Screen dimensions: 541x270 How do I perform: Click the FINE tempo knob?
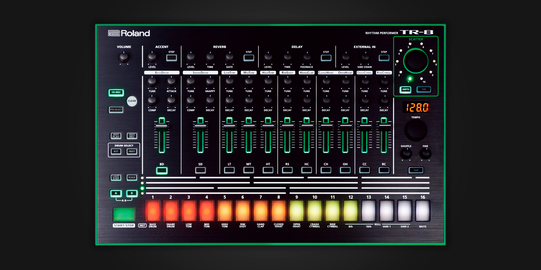click(425, 154)
